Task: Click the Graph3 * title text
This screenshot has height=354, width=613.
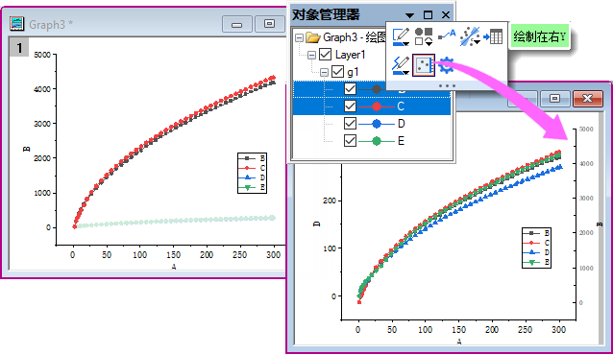Action: coord(51,24)
